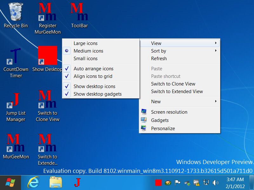
Task: Click the red square icon in system tray
Action: click(158, 183)
